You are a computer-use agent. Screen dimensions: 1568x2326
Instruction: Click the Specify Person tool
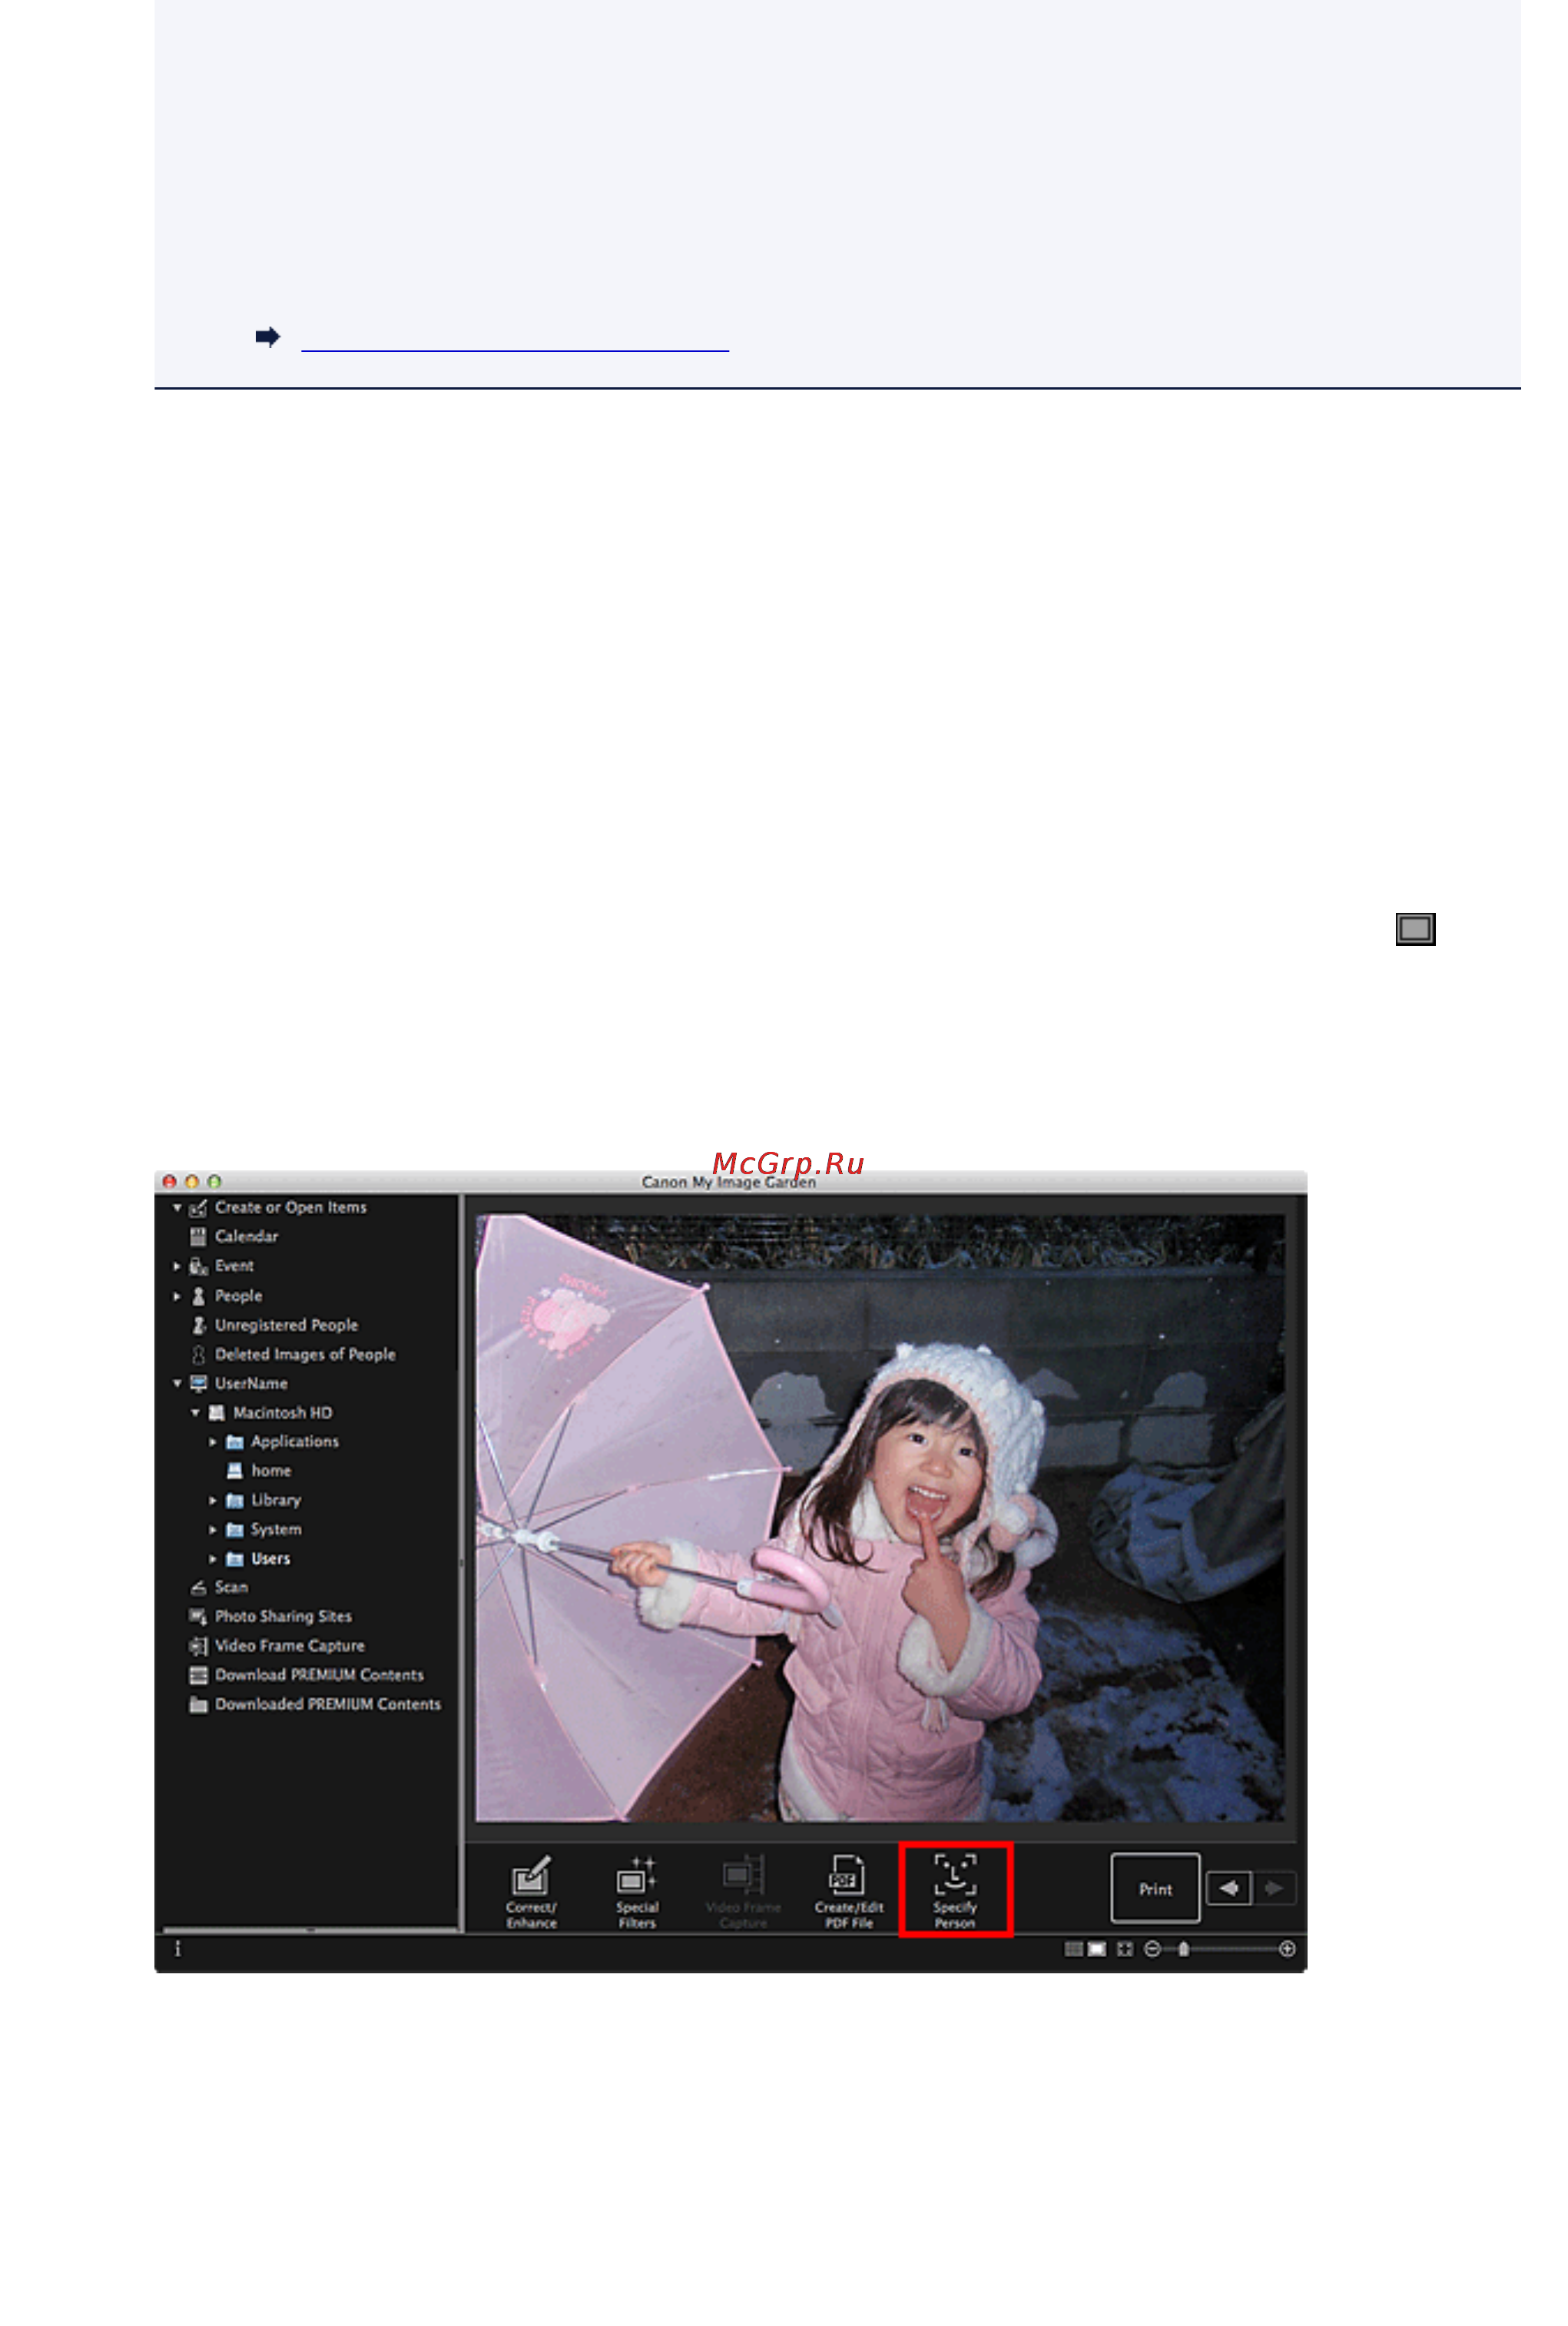pyautogui.click(x=955, y=1890)
